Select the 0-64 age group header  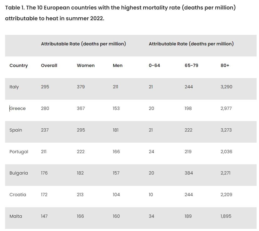click(154, 65)
